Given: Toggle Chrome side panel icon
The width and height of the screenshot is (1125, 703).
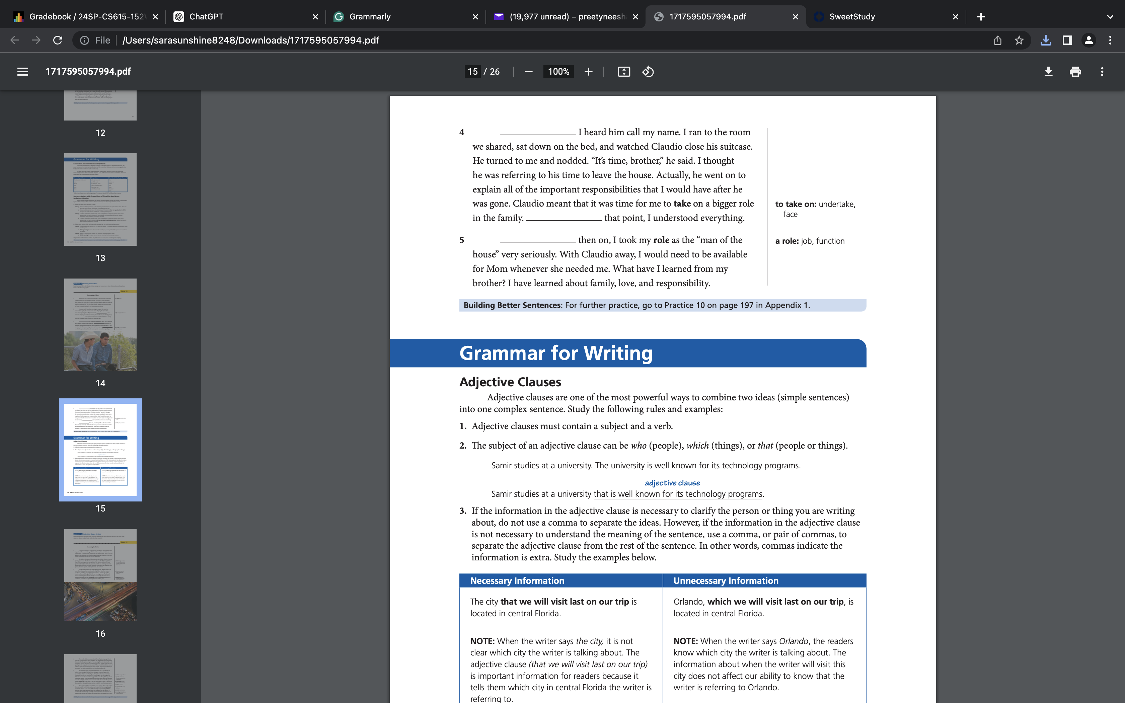Looking at the screenshot, I should pos(1067,41).
